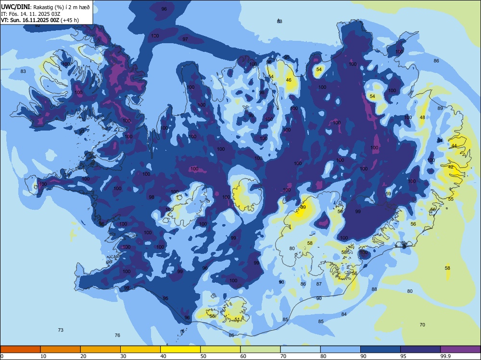Click the humidity value 73 over the sea
The image size is (481, 360).
[x=61, y=330]
